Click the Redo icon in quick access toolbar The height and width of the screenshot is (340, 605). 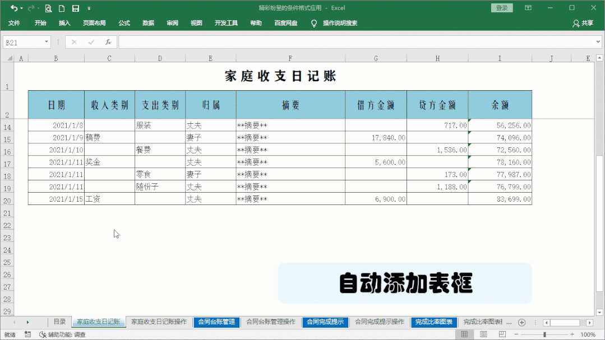pos(31,8)
